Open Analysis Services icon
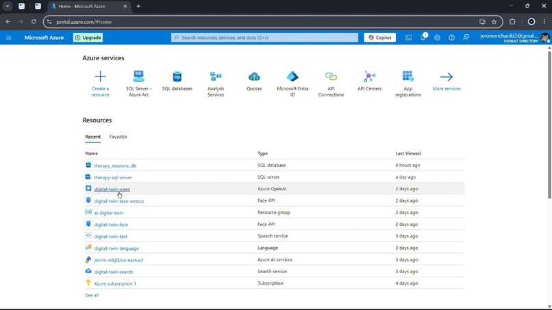This screenshot has width=552, height=310. [216, 77]
